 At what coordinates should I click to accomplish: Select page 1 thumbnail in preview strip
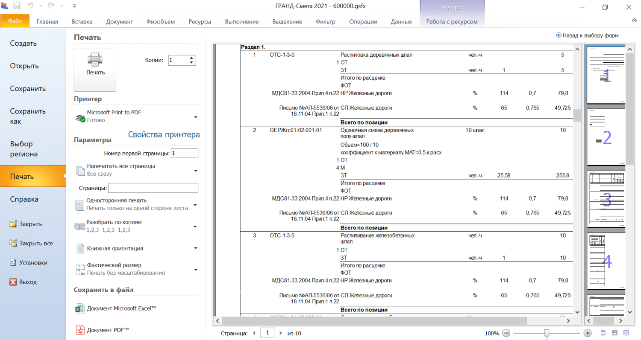606,75
